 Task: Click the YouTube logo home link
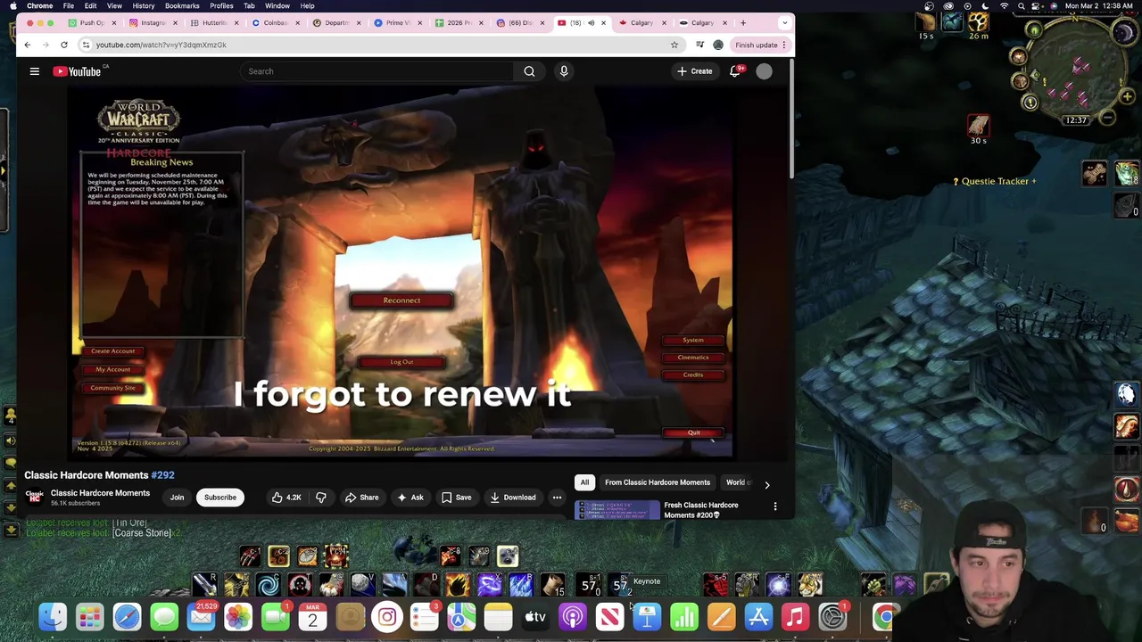pyautogui.click(x=77, y=71)
